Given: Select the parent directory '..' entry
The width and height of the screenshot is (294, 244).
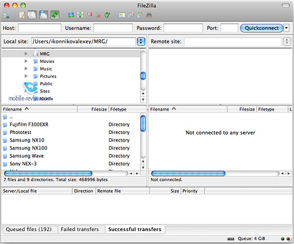Looking at the screenshot, I should coord(71,117).
